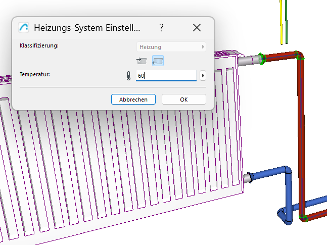Image resolution: width=327 pixels, height=245 pixels.
Task: Select the supply flow radiator icon
Action: (142, 61)
